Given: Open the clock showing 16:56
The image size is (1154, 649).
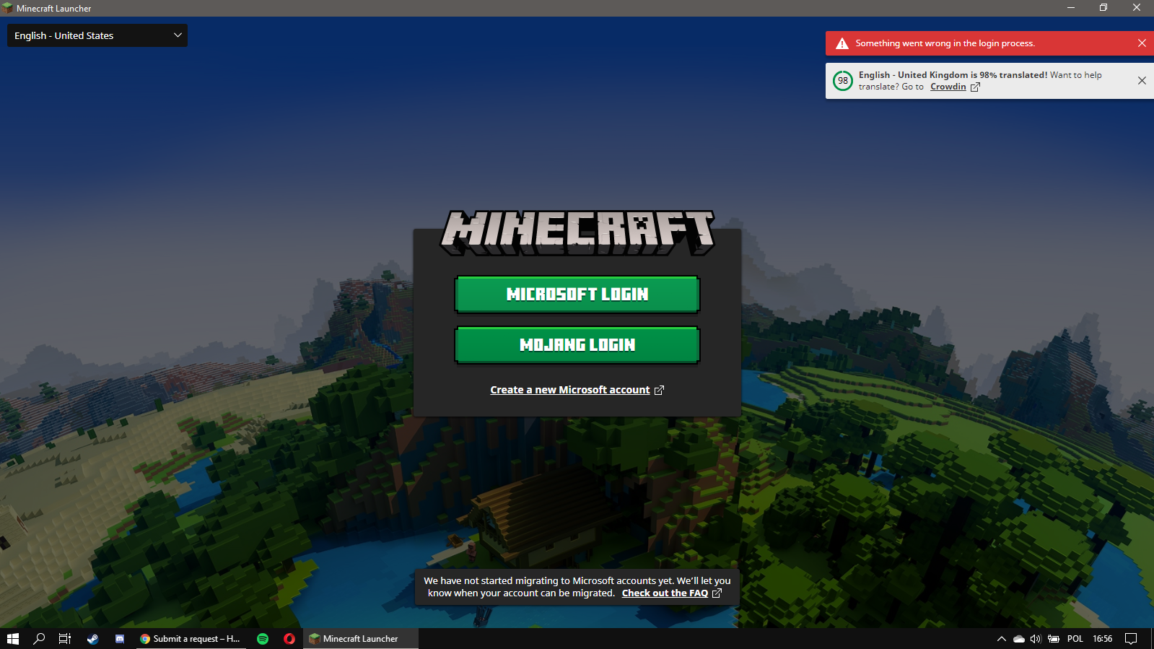Looking at the screenshot, I should click(1103, 639).
